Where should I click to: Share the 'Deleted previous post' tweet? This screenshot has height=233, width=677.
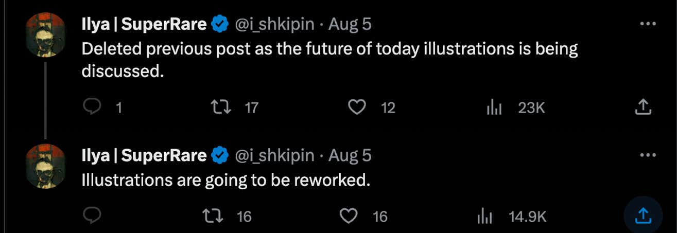pyautogui.click(x=643, y=107)
